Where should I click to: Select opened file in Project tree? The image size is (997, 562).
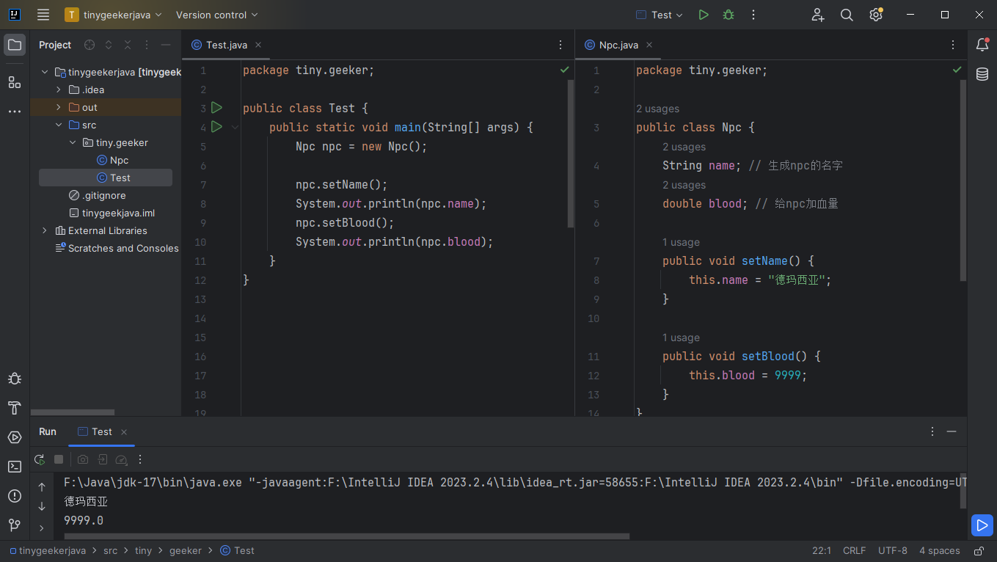pos(90,45)
